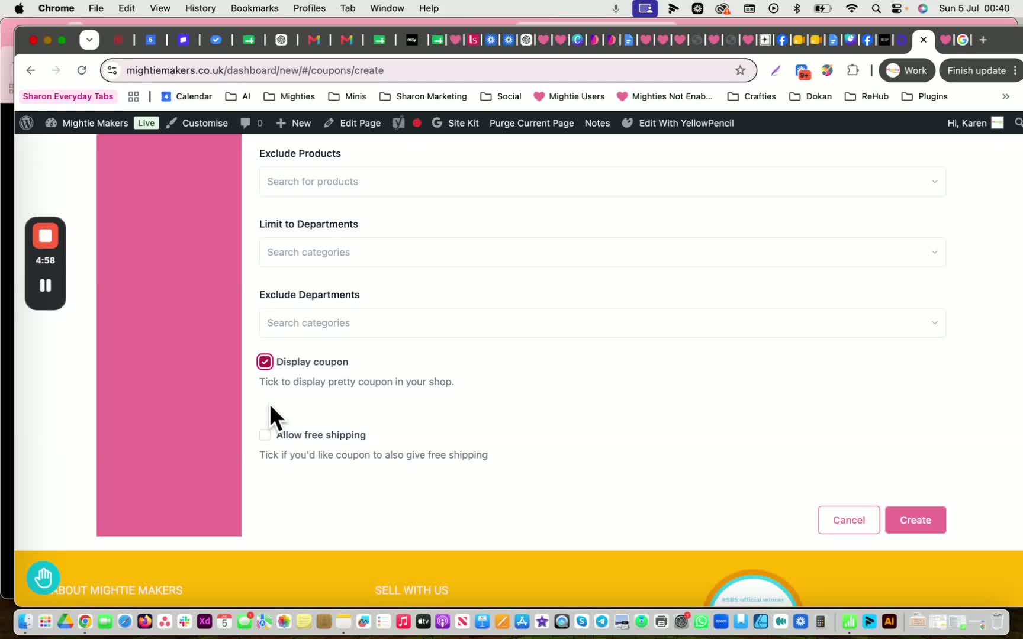Open the Chrome extensions puzzle icon
This screenshot has height=639, width=1023.
(852, 70)
